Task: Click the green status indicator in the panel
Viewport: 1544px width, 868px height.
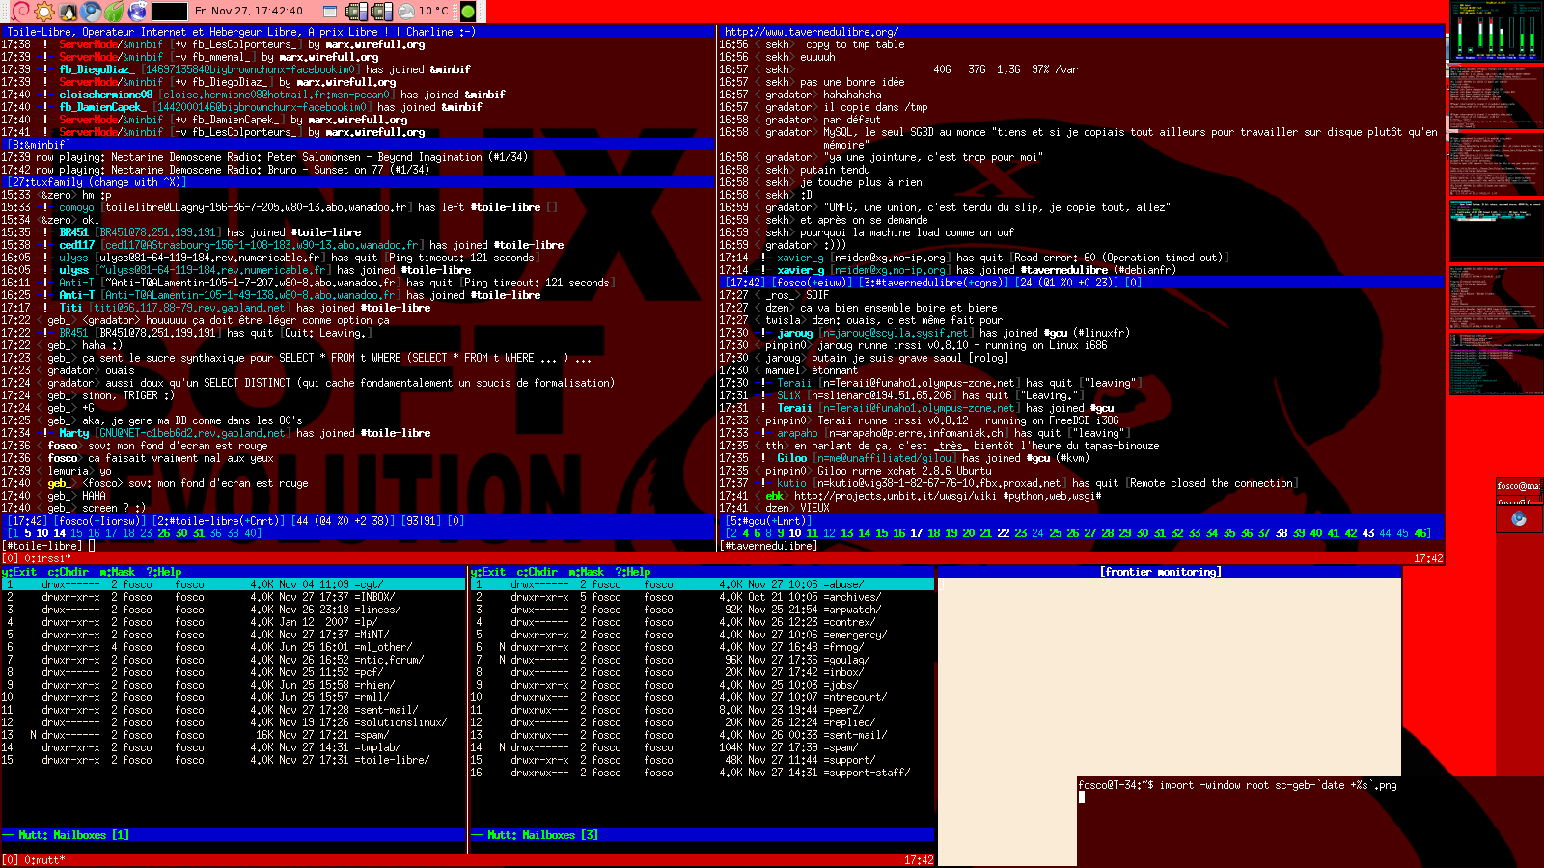Action: point(468,12)
